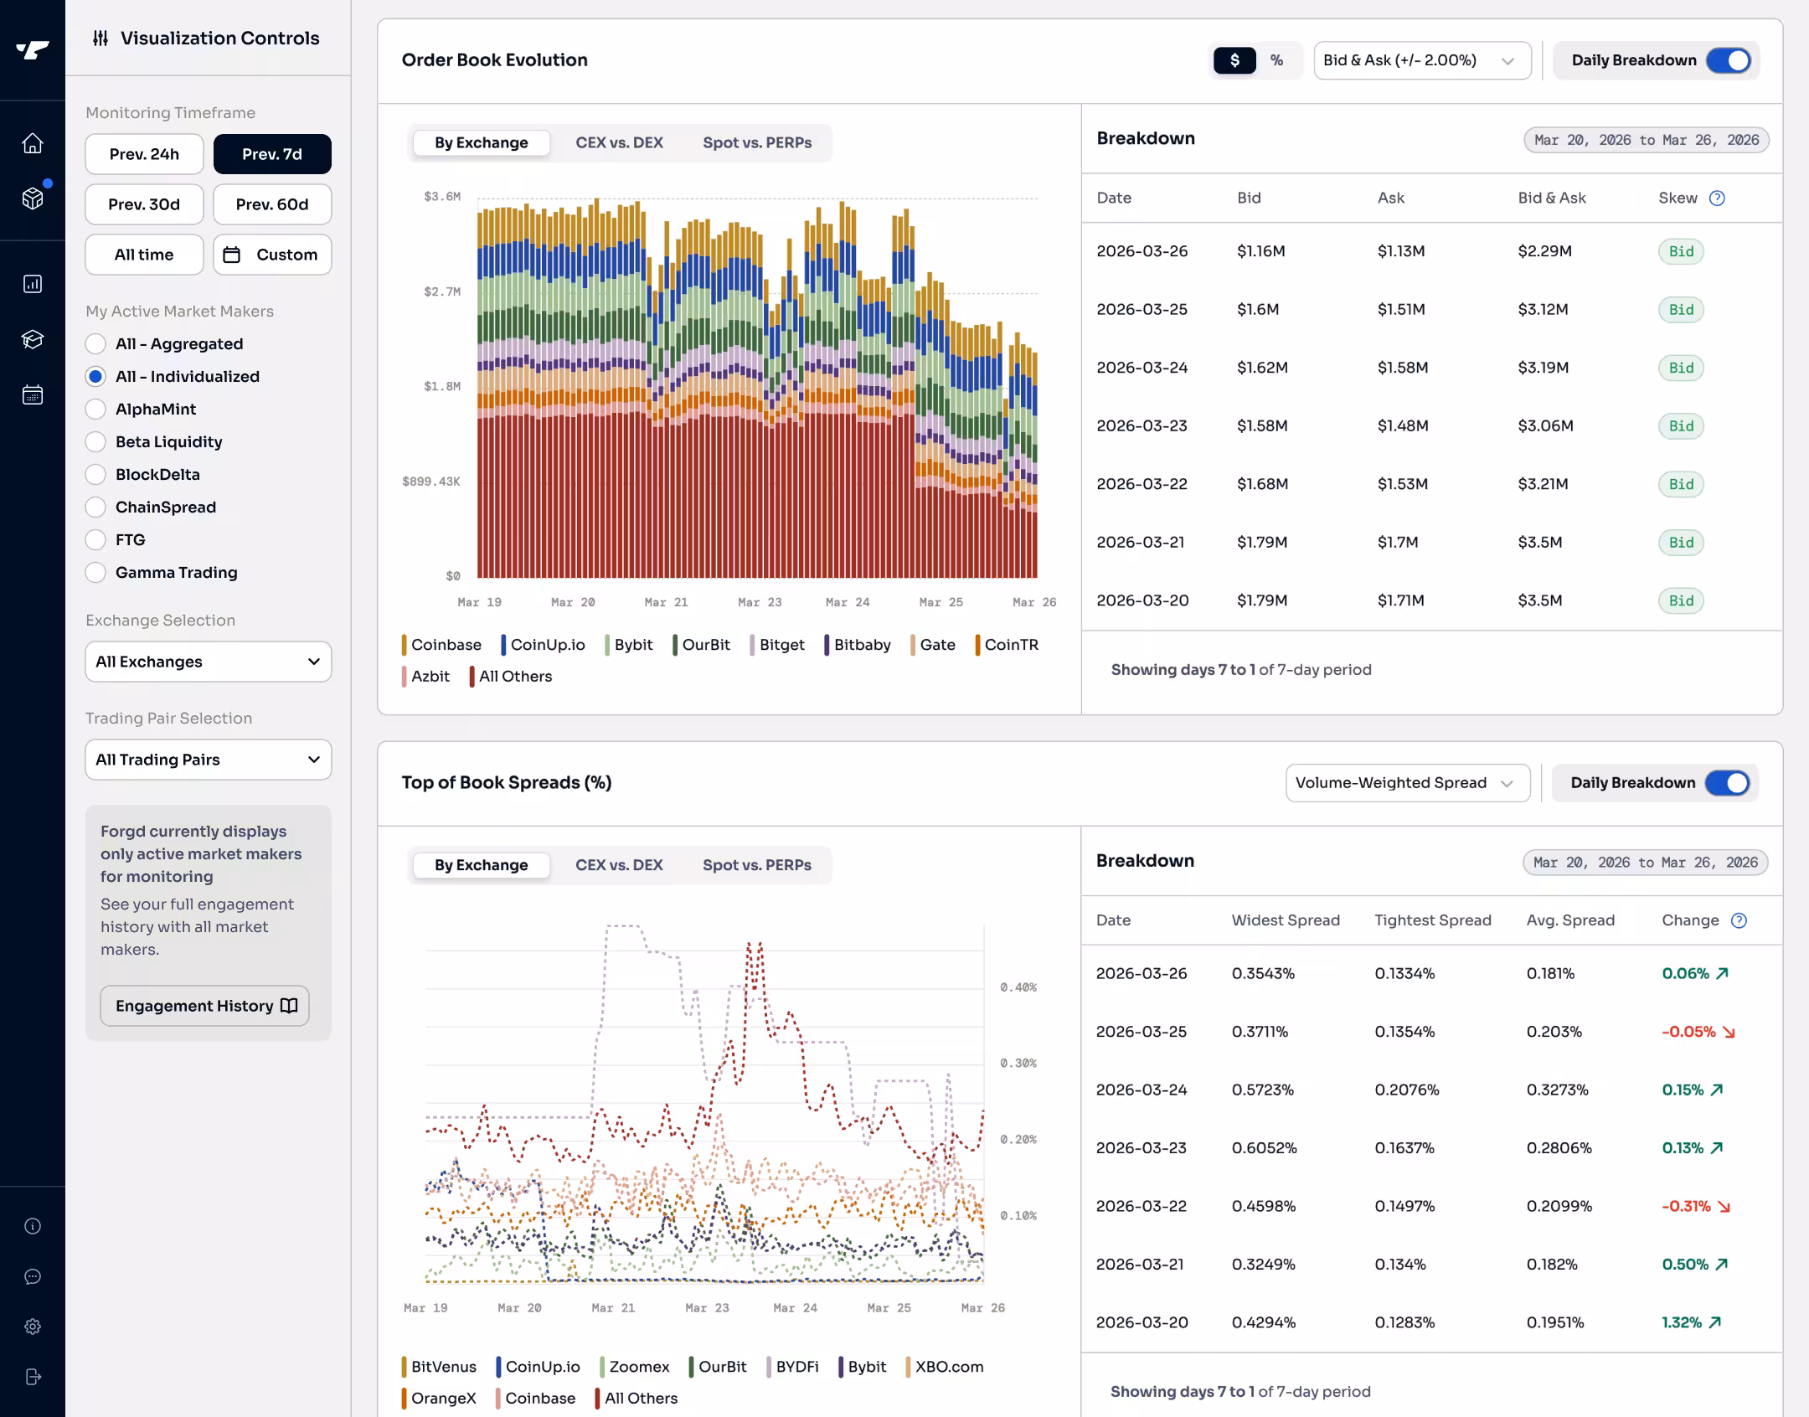Open the Volume-Weighted Spread dropdown
This screenshot has height=1417, width=1809.
click(x=1407, y=783)
